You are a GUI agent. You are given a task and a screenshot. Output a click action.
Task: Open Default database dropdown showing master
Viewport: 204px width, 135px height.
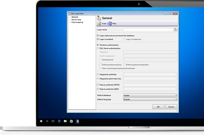pyautogui.click(x=150, y=95)
